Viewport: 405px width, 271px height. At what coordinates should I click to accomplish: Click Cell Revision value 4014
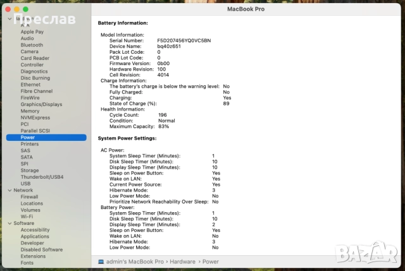pos(163,75)
